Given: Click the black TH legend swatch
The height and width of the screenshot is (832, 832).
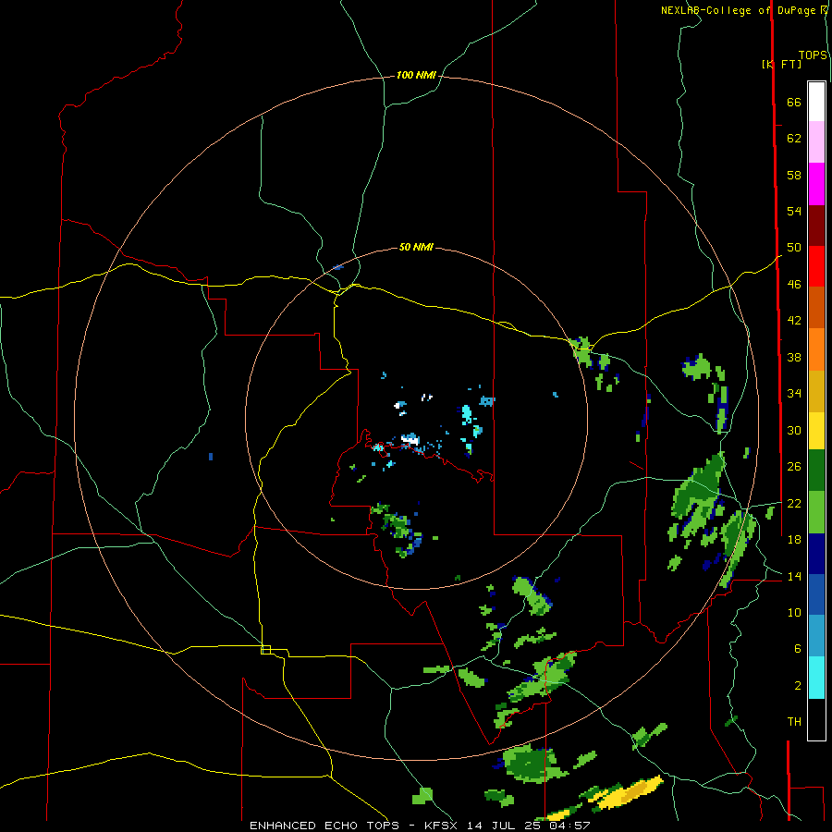Looking at the screenshot, I should click(816, 719).
